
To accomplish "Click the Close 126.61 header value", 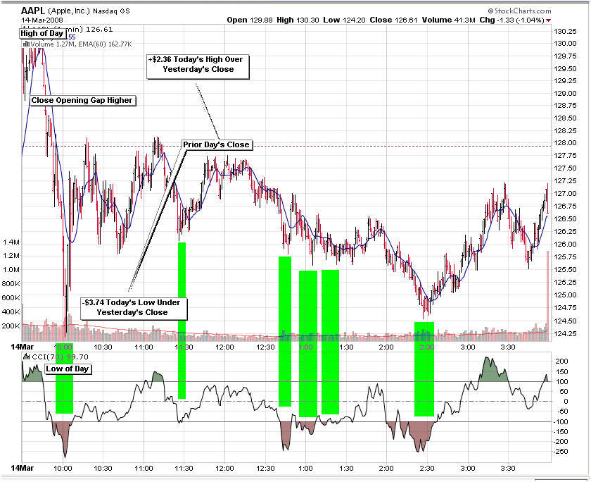I will click(x=393, y=20).
